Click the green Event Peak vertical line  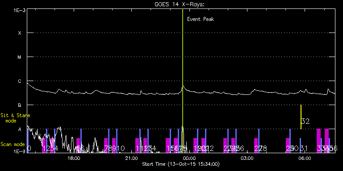click(x=182, y=81)
